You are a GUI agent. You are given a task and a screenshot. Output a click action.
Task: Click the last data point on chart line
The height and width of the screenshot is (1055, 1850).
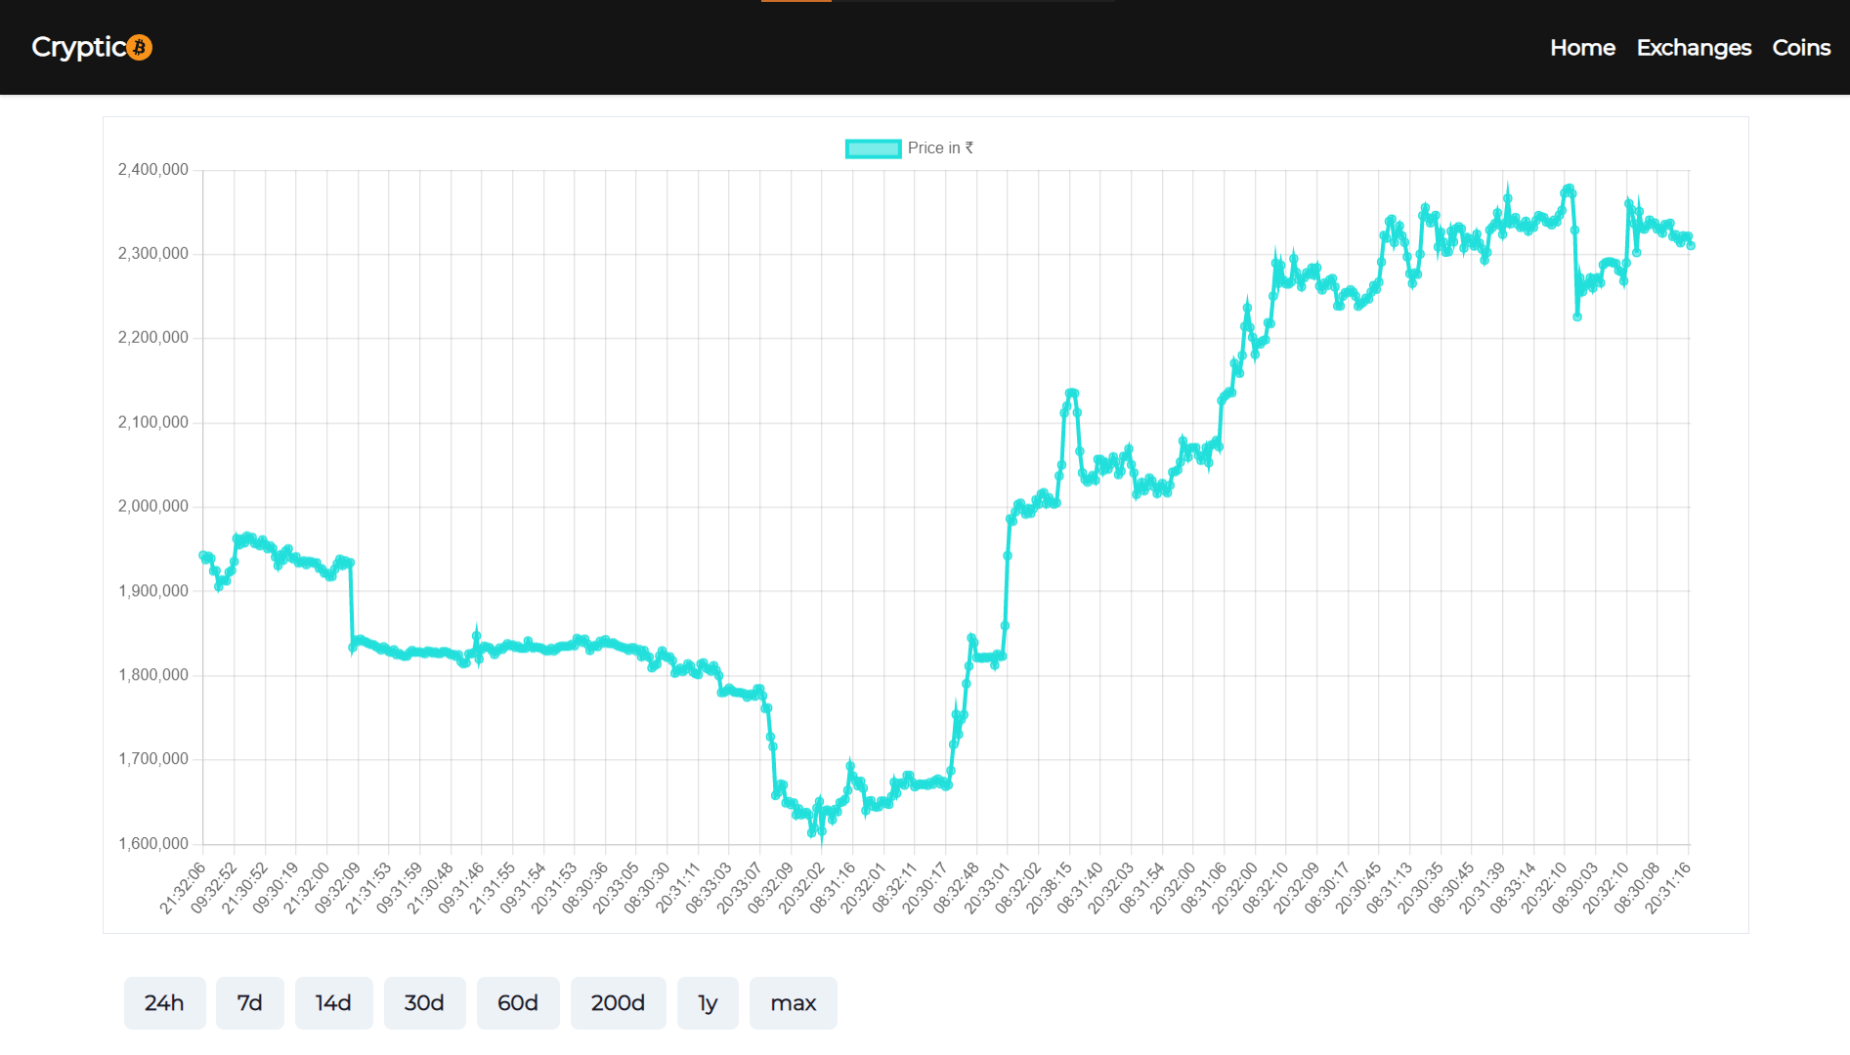pos(1691,246)
